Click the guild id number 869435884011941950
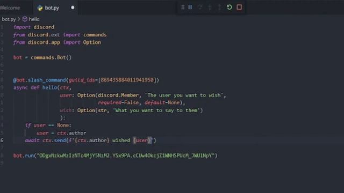The width and height of the screenshot is (344, 193). (127, 80)
